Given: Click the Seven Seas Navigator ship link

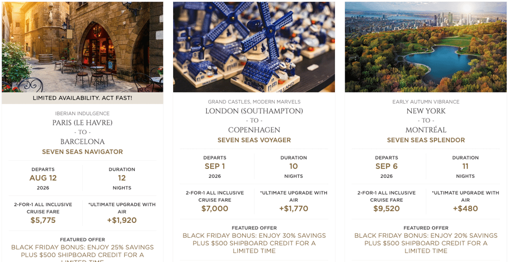Looking at the screenshot, I should (x=82, y=152).
